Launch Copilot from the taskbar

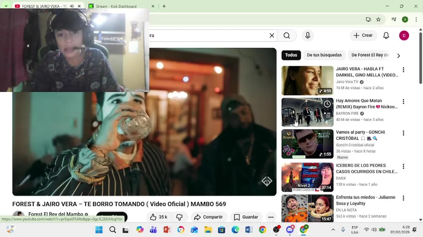140,230
